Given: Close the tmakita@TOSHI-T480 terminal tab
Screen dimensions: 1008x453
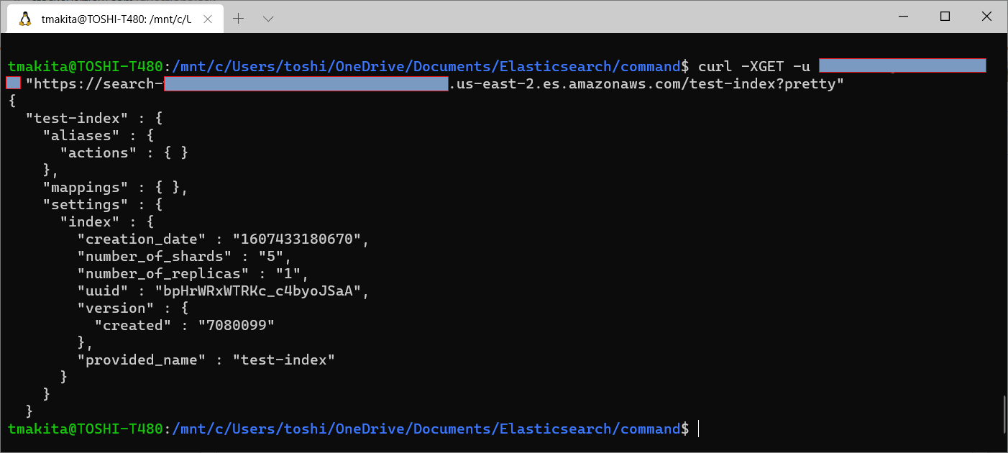Looking at the screenshot, I should 210,19.
